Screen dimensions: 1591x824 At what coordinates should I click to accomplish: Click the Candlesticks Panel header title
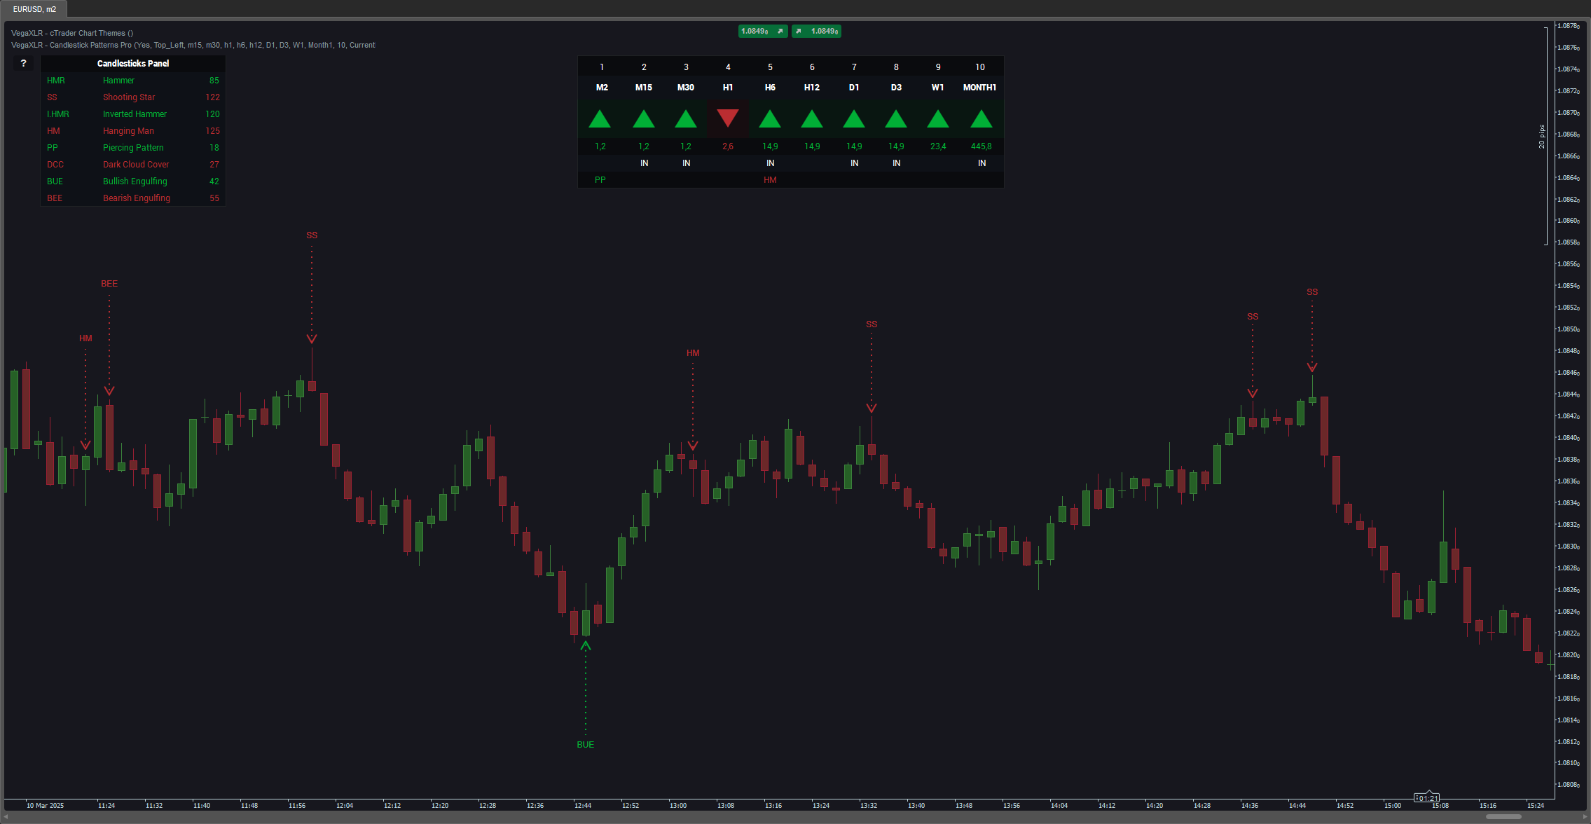click(133, 63)
